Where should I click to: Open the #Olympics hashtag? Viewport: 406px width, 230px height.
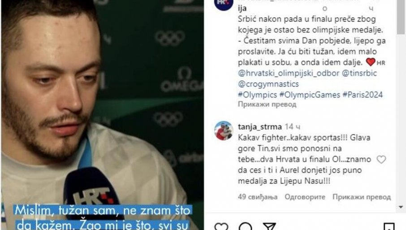click(x=257, y=95)
